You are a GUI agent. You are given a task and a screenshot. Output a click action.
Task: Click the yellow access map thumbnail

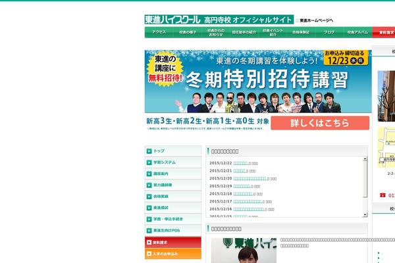coord(386,147)
